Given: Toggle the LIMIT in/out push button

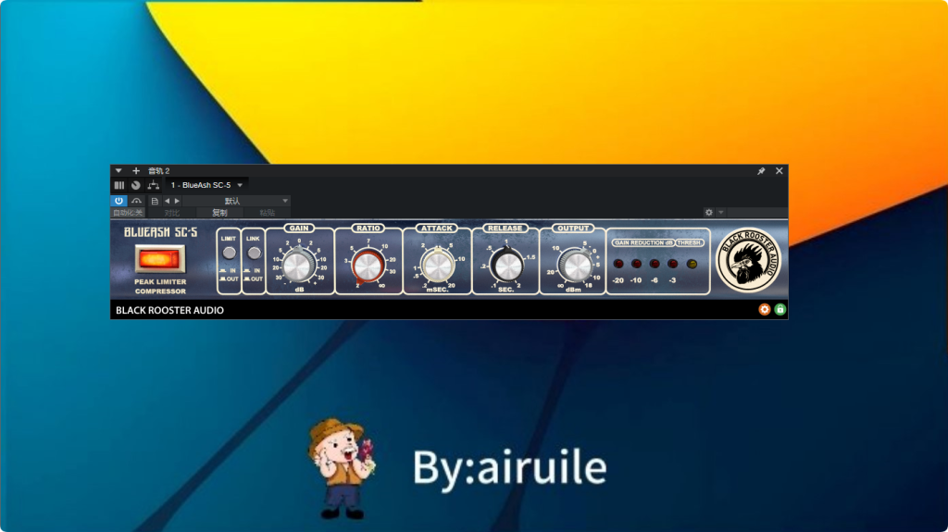Looking at the screenshot, I should (x=230, y=253).
